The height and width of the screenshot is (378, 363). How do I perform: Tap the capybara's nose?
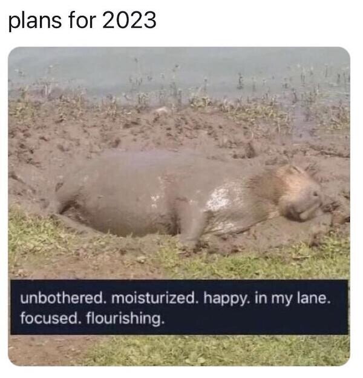(x=313, y=194)
